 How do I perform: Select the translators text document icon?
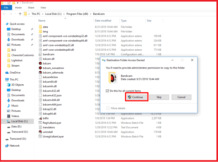(40, 127)
